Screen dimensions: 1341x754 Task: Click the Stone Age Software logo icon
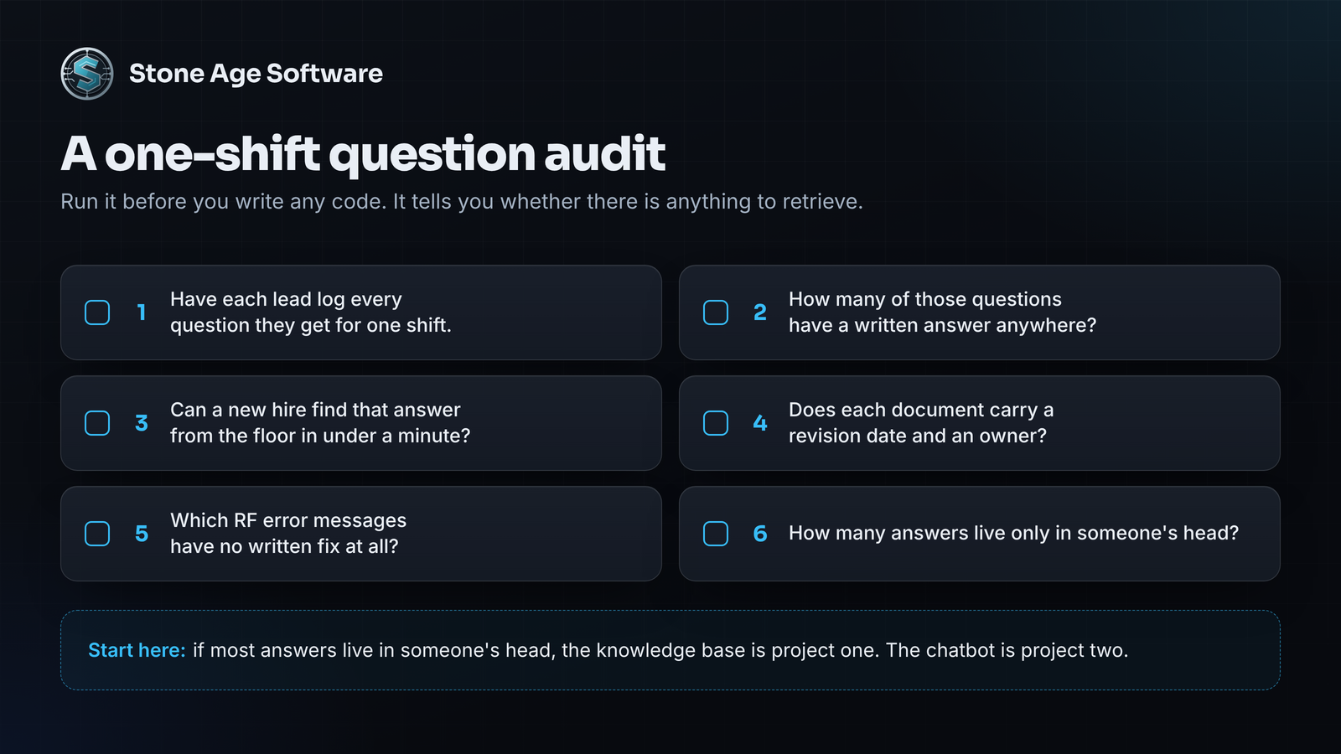point(87,74)
